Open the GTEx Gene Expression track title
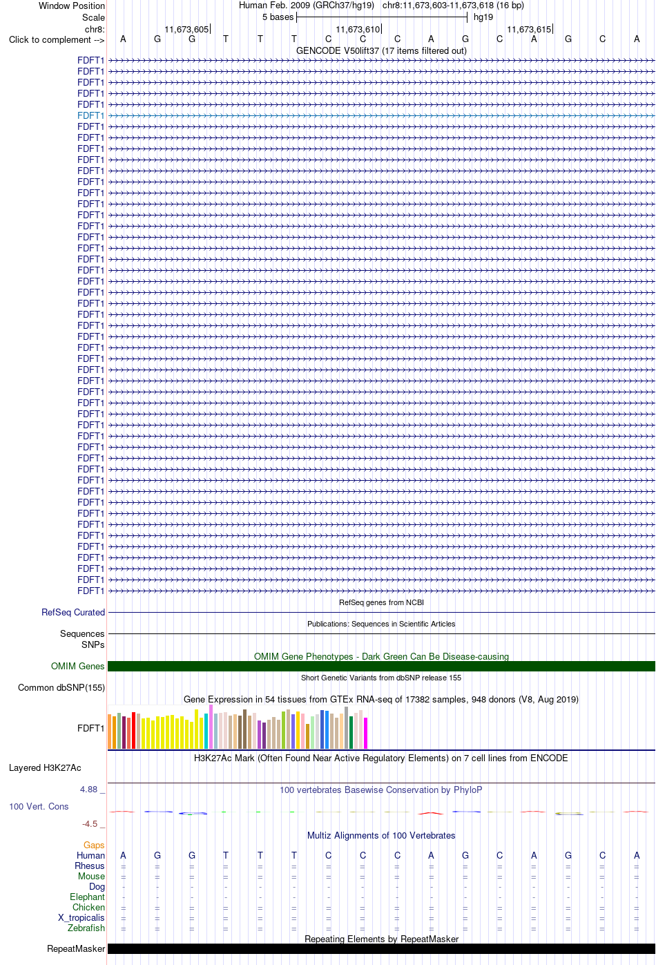 [x=381, y=699]
